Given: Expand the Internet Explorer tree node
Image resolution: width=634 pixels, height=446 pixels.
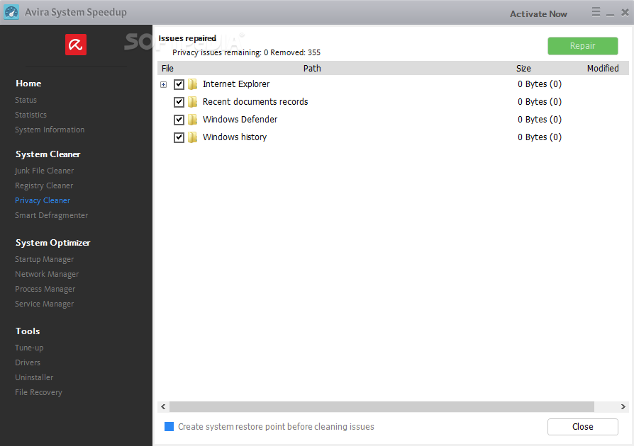Looking at the screenshot, I should [163, 84].
